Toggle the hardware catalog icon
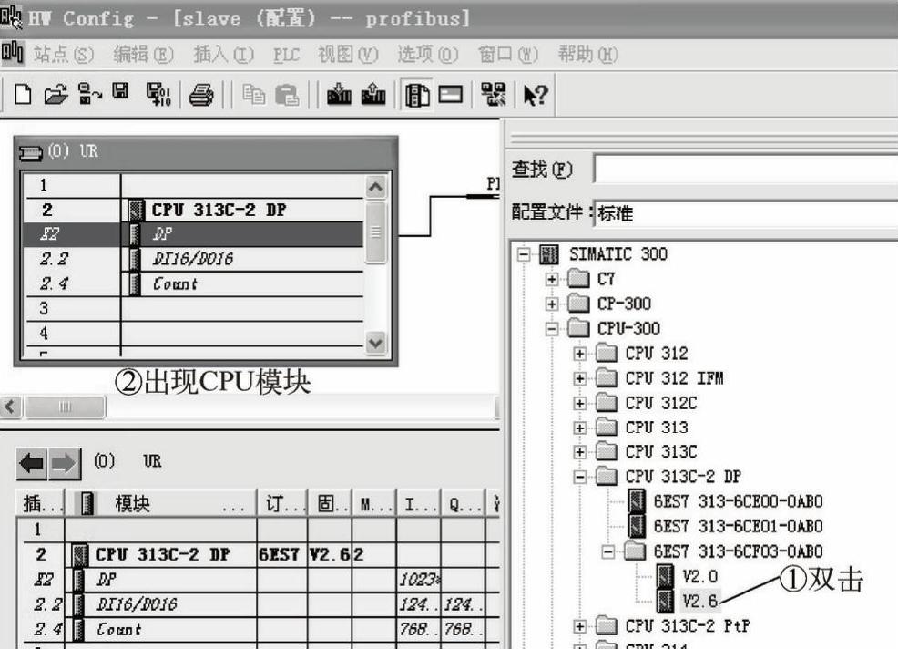The image size is (898, 649). tap(417, 95)
